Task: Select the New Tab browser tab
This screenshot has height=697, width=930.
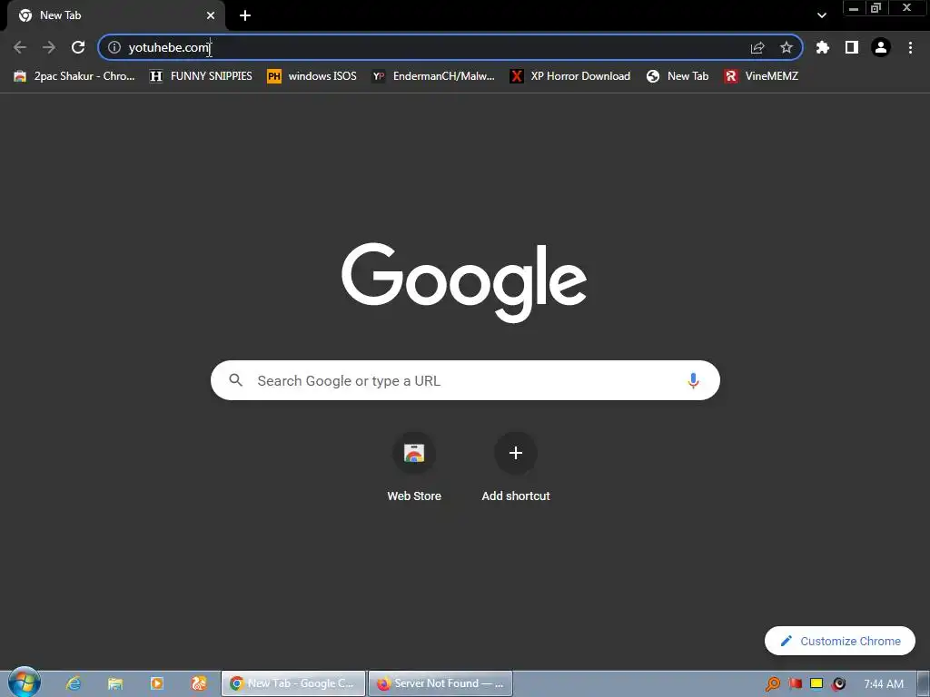Action: [115, 15]
